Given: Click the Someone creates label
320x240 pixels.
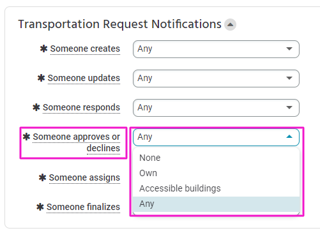Looking at the screenshot, I should tap(85, 49).
